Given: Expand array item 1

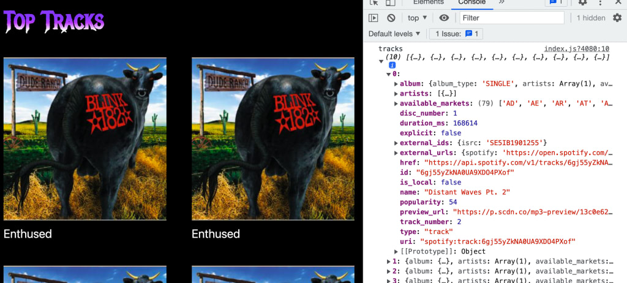Looking at the screenshot, I should [389, 262].
